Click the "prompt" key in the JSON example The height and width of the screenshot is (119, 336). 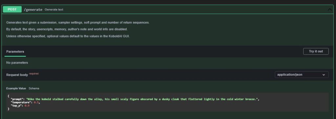click(18, 99)
